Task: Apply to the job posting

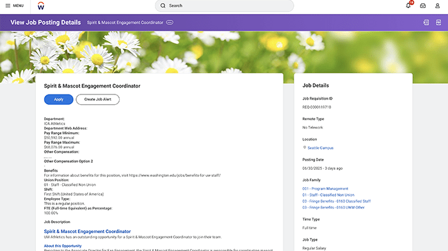Action: coord(59,99)
